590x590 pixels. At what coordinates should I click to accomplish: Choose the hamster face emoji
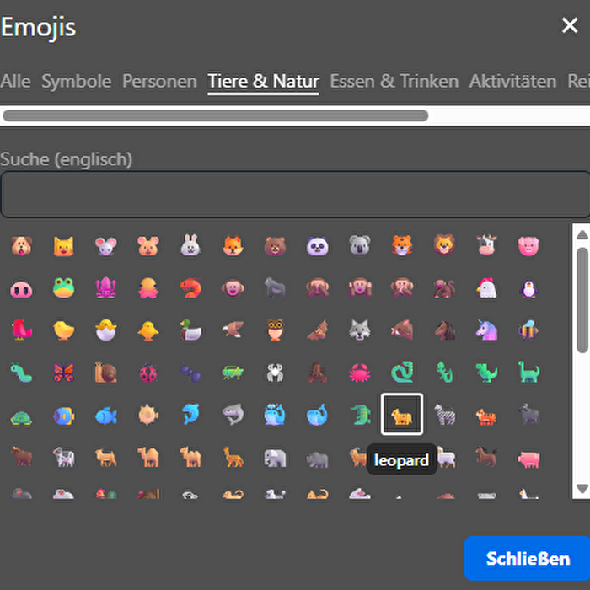point(148,246)
